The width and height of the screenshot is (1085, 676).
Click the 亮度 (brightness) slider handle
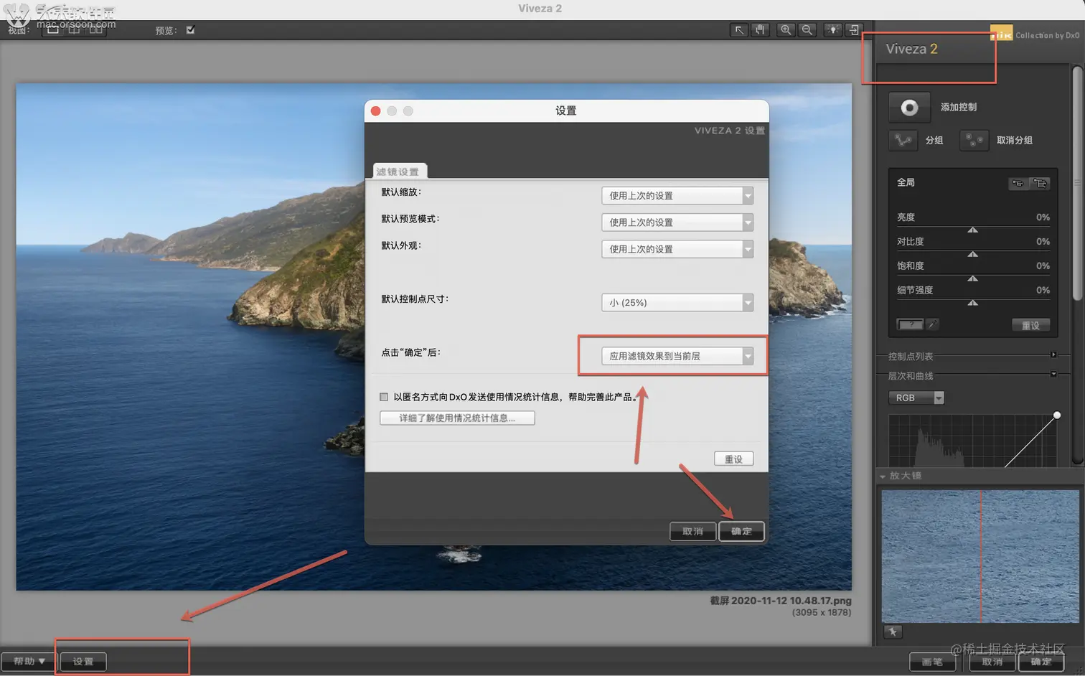click(972, 230)
